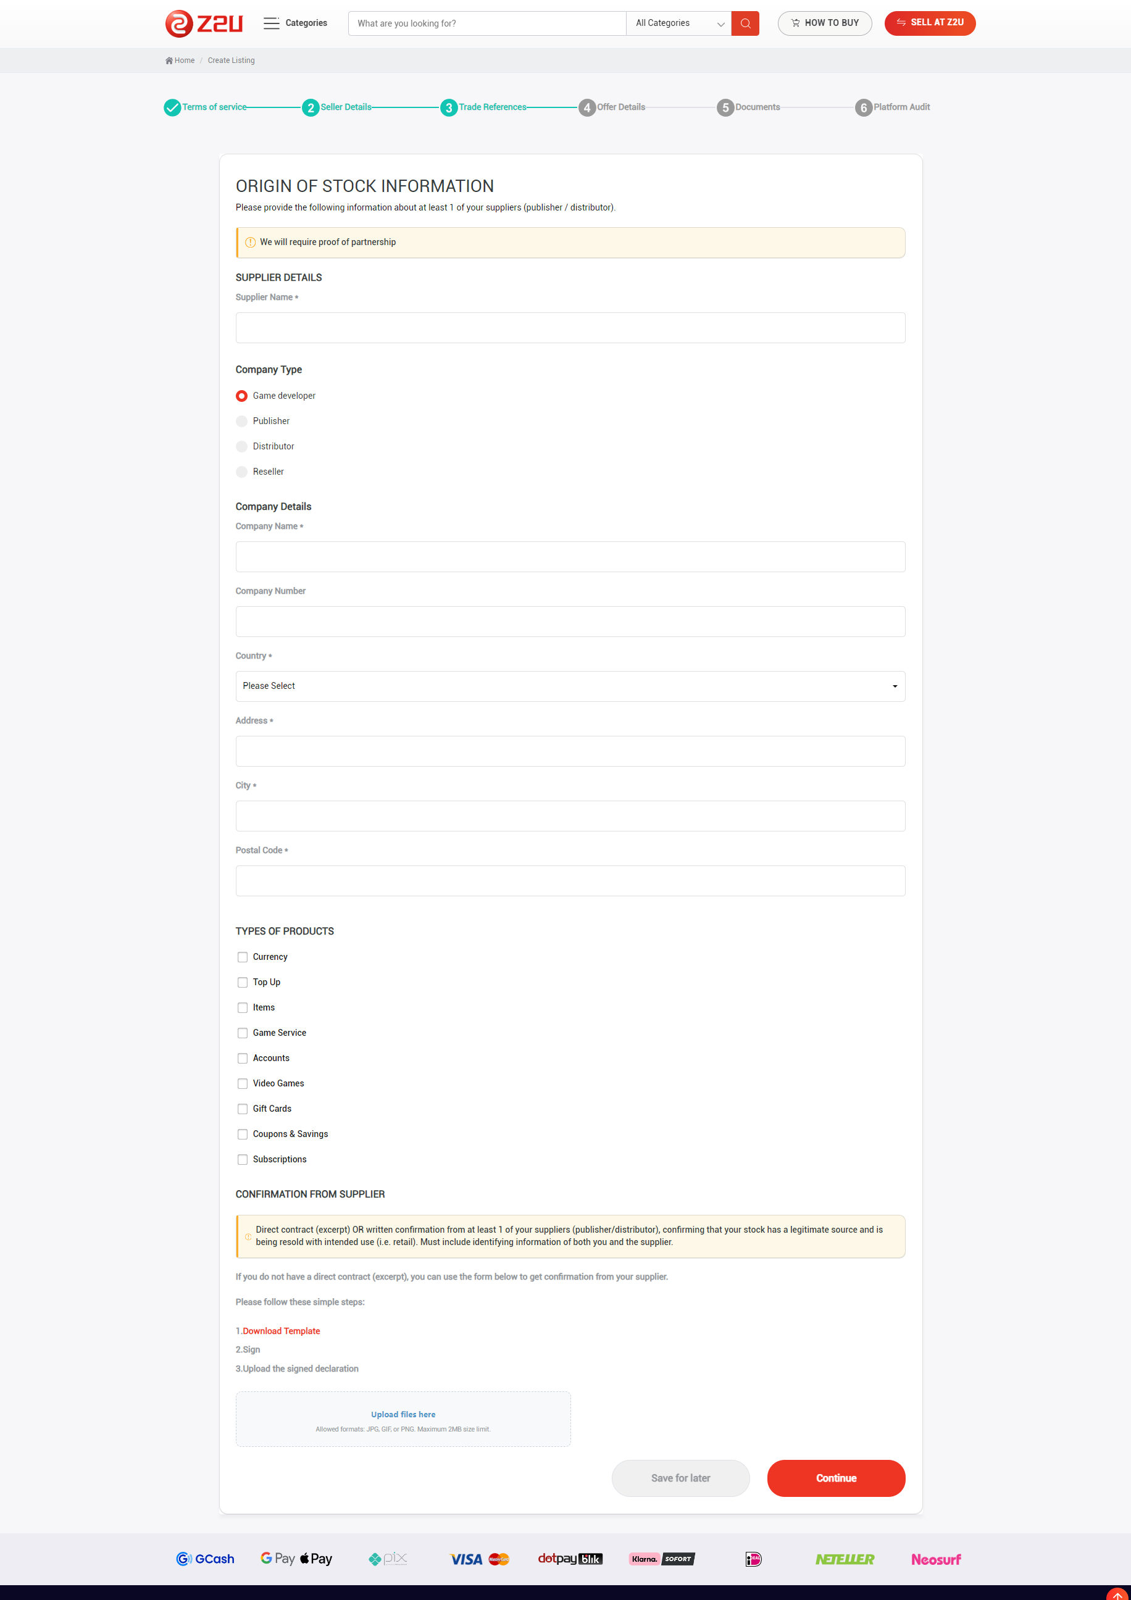
Task: Select the Publisher radio button
Action: tap(242, 421)
